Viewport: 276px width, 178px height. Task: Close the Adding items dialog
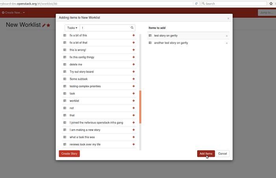[x=228, y=18]
